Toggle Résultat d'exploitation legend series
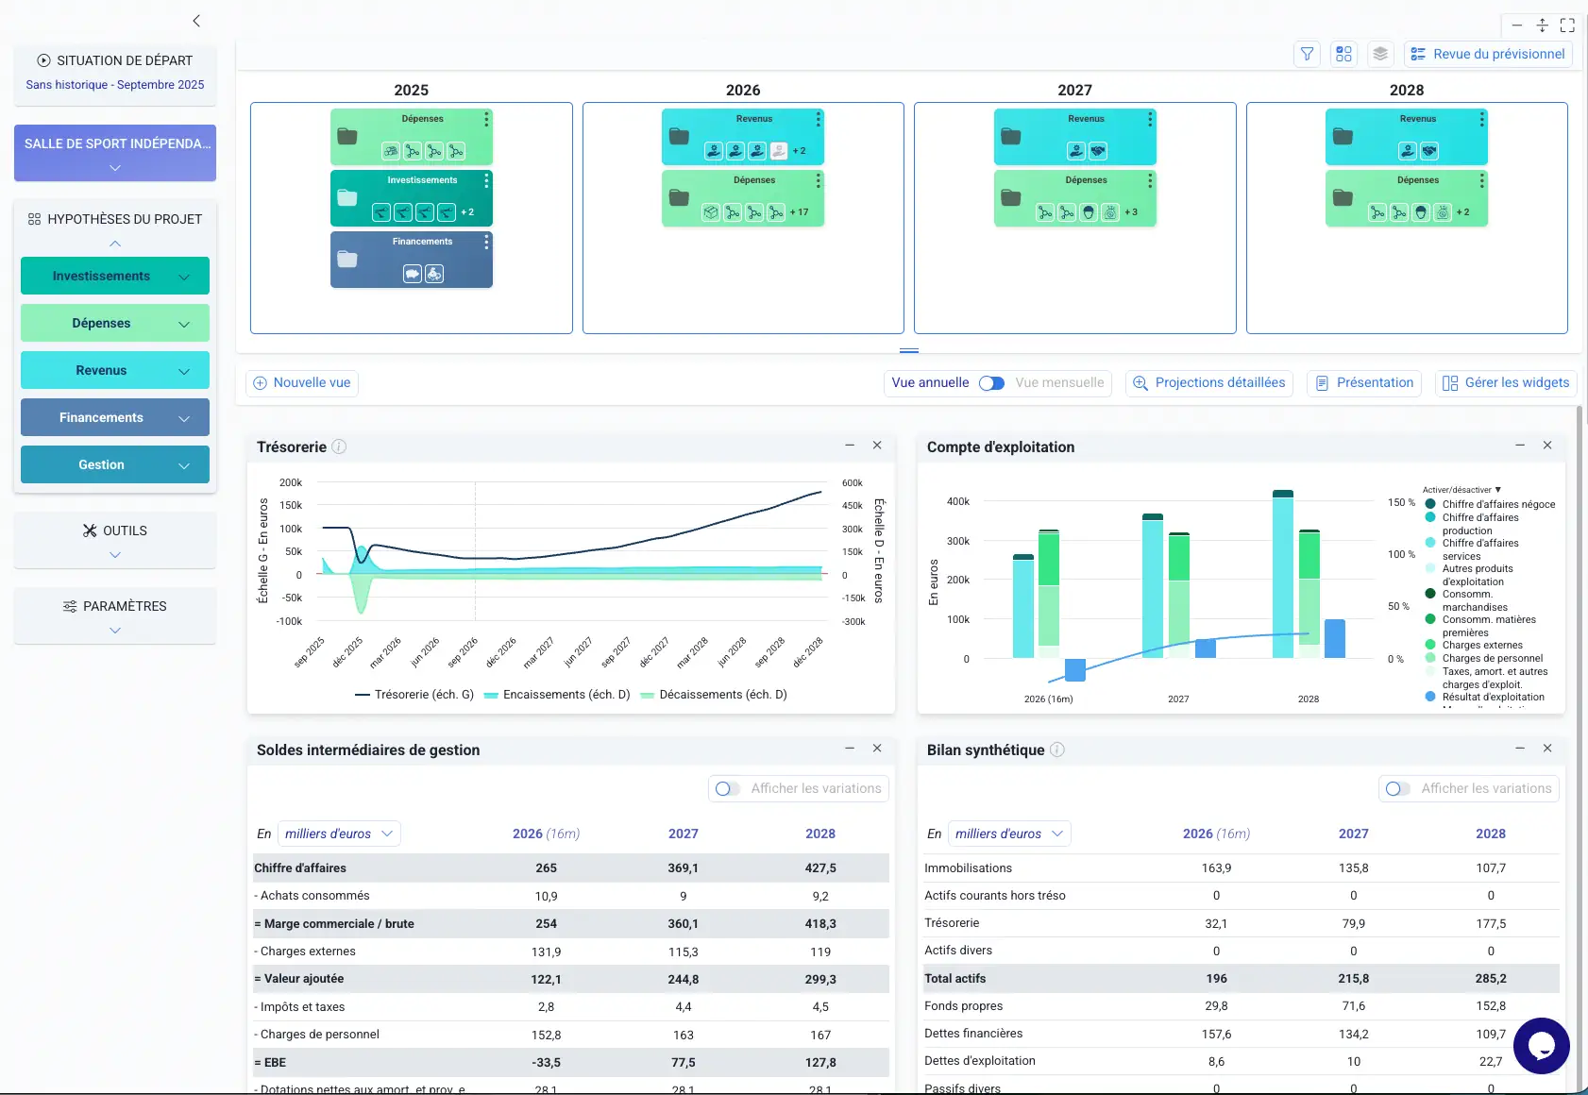Image resolution: width=1588 pixels, height=1095 pixels. (1484, 698)
